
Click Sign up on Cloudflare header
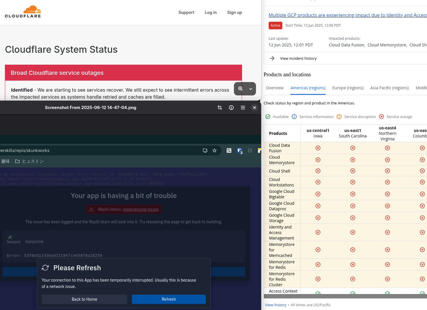[x=234, y=12]
